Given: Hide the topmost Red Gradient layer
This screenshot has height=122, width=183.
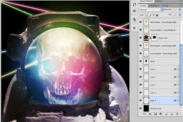Looking at the screenshot, I should click(x=141, y=22).
